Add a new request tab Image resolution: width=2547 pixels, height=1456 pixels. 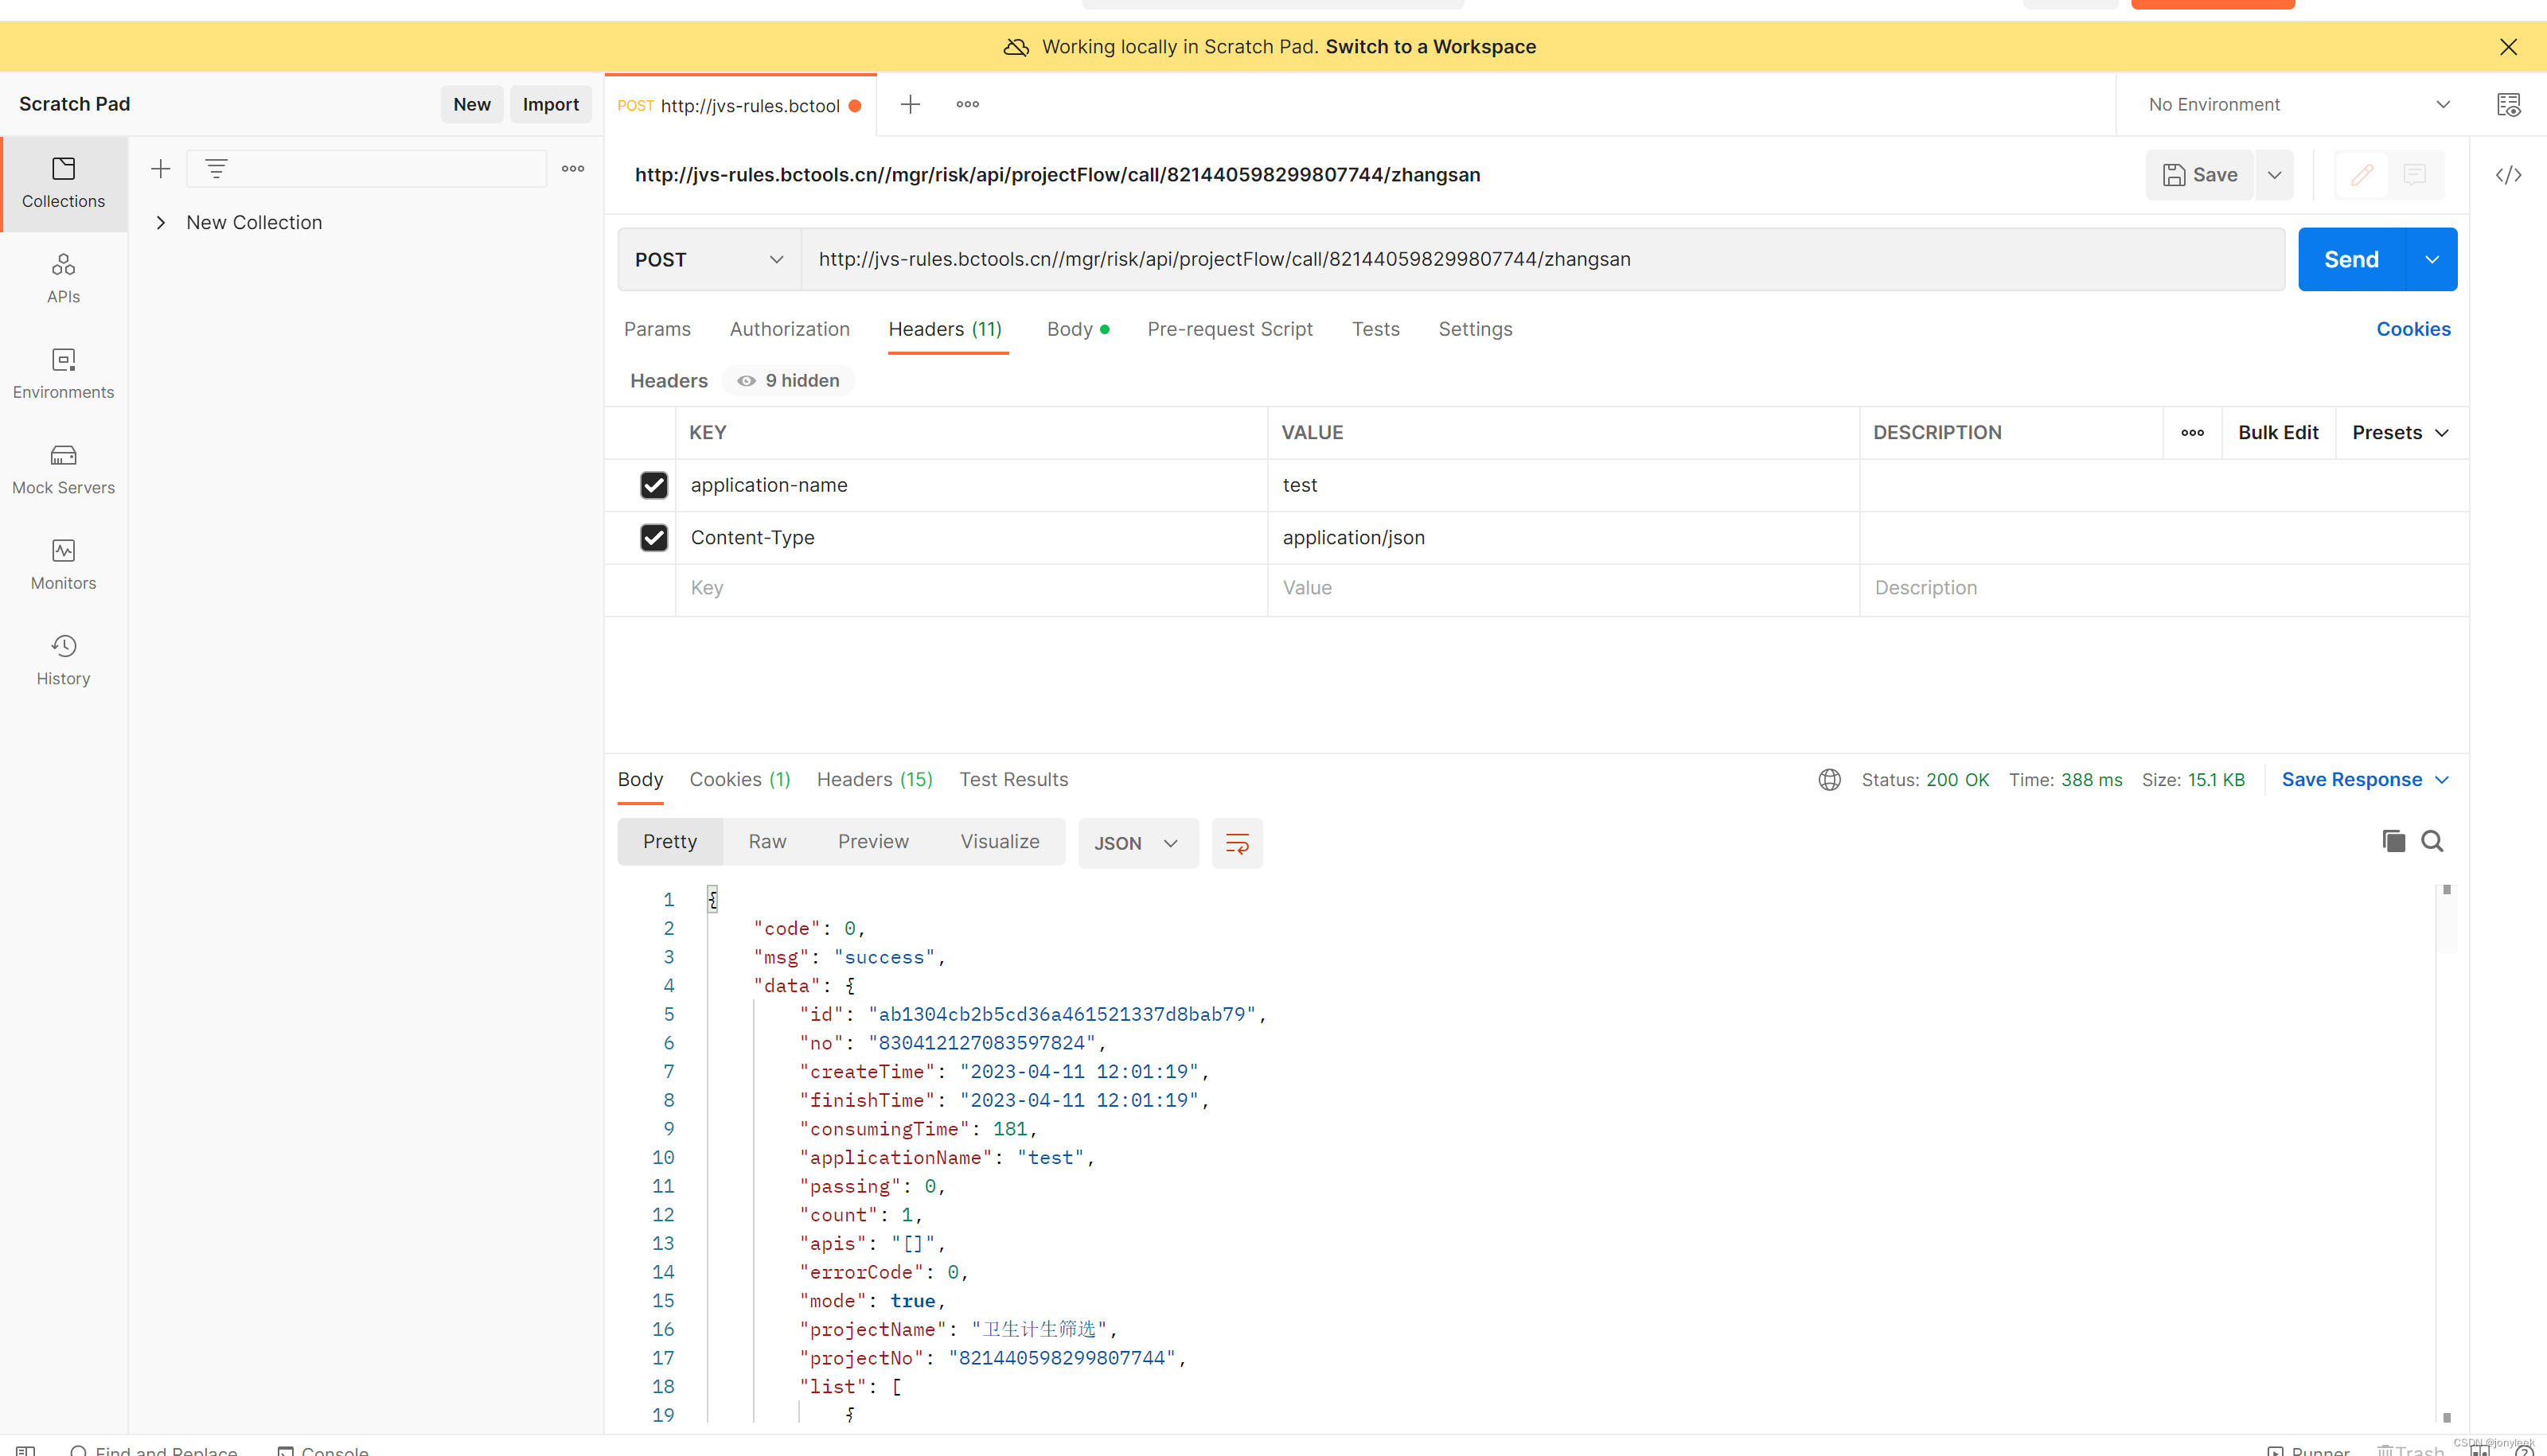909,104
